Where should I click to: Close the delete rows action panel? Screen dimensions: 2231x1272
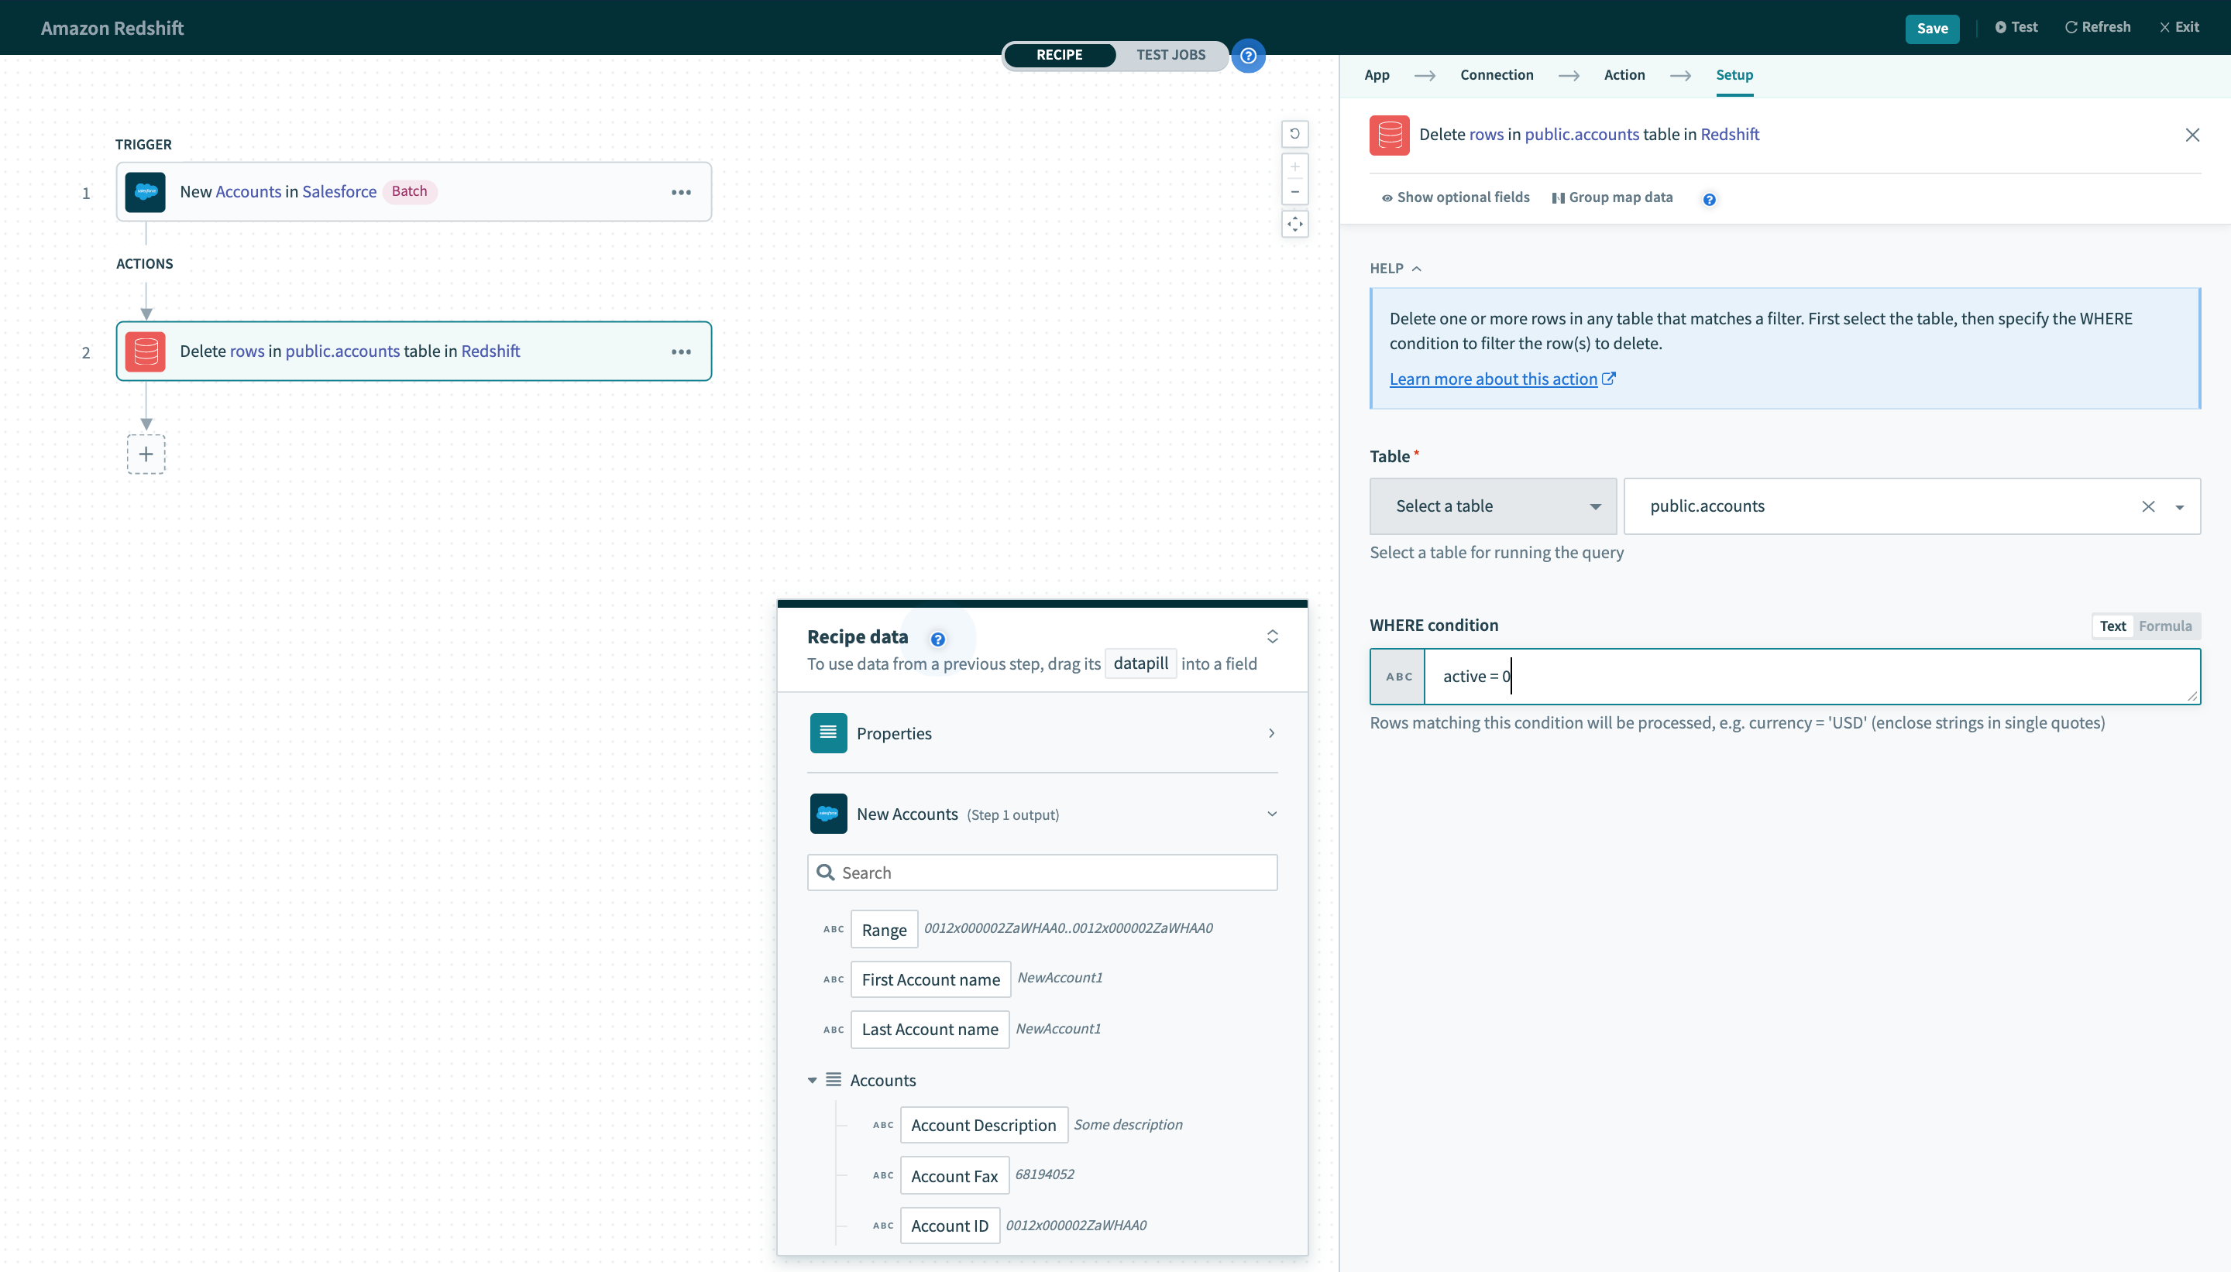(x=2193, y=135)
